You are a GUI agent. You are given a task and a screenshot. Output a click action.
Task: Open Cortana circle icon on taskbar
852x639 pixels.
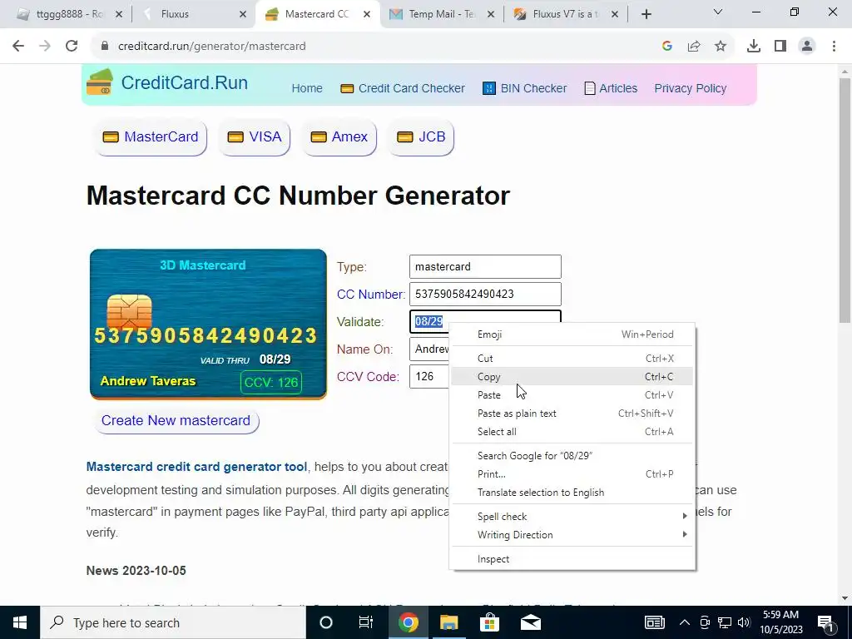click(x=326, y=622)
